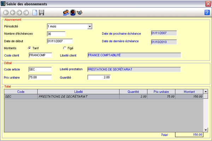Click the Code column header
The width and height of the screenshot is (212, 141).
[21, 92]
